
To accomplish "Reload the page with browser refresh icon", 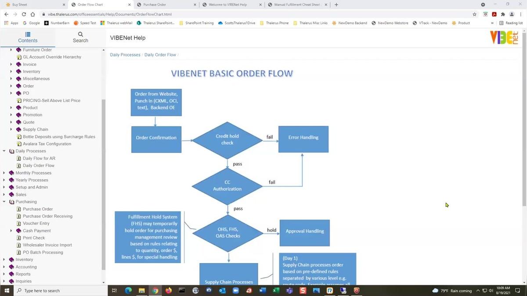I will pos(24,14).
